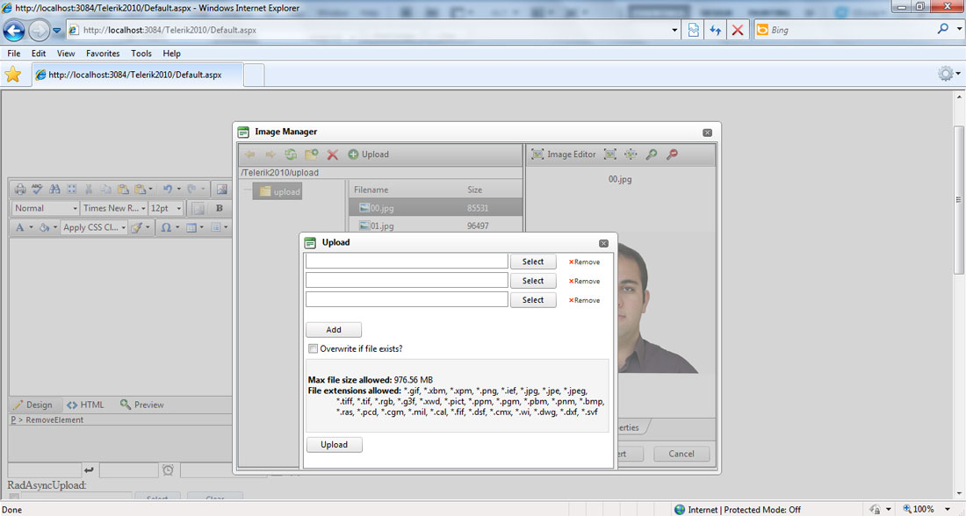Image resolution: width=966 pixels, height=516 pixels.
Task: Open the Normal paragraph style dropdown
Action: (x=45, y=209)
